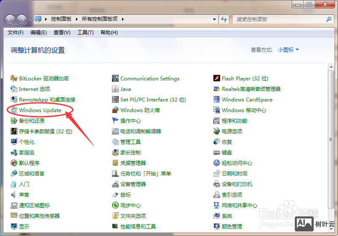Click the 设备和打印机 icon
This screenshot has width=338, height=236.
pyautogui.click(x=217, y=184)
